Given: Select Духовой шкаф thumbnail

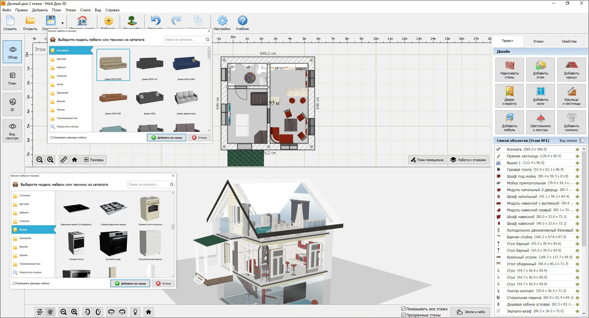Looking at the screenshot, I should (x=113, y=246).
